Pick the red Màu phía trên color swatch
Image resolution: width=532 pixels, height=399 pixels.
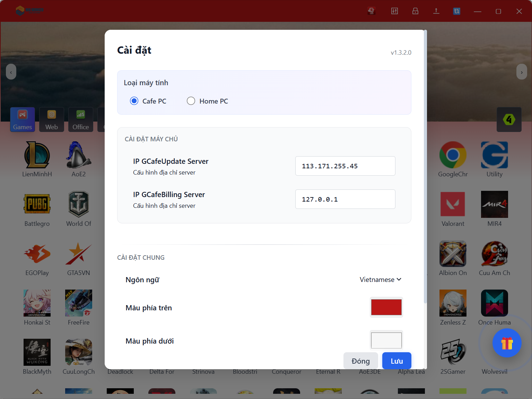(x=386, y=307)
